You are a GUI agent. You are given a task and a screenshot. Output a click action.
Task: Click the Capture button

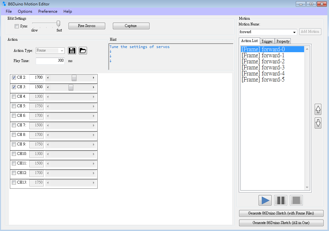[131, 26]
